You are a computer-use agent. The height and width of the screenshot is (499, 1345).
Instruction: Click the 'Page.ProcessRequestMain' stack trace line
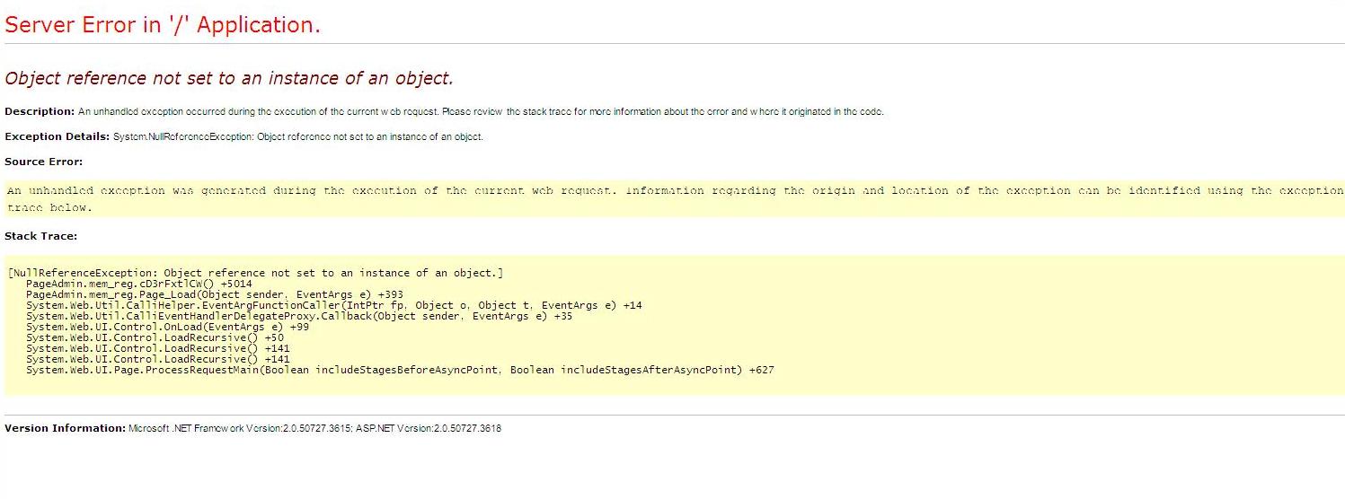click(x=400, y=370)
